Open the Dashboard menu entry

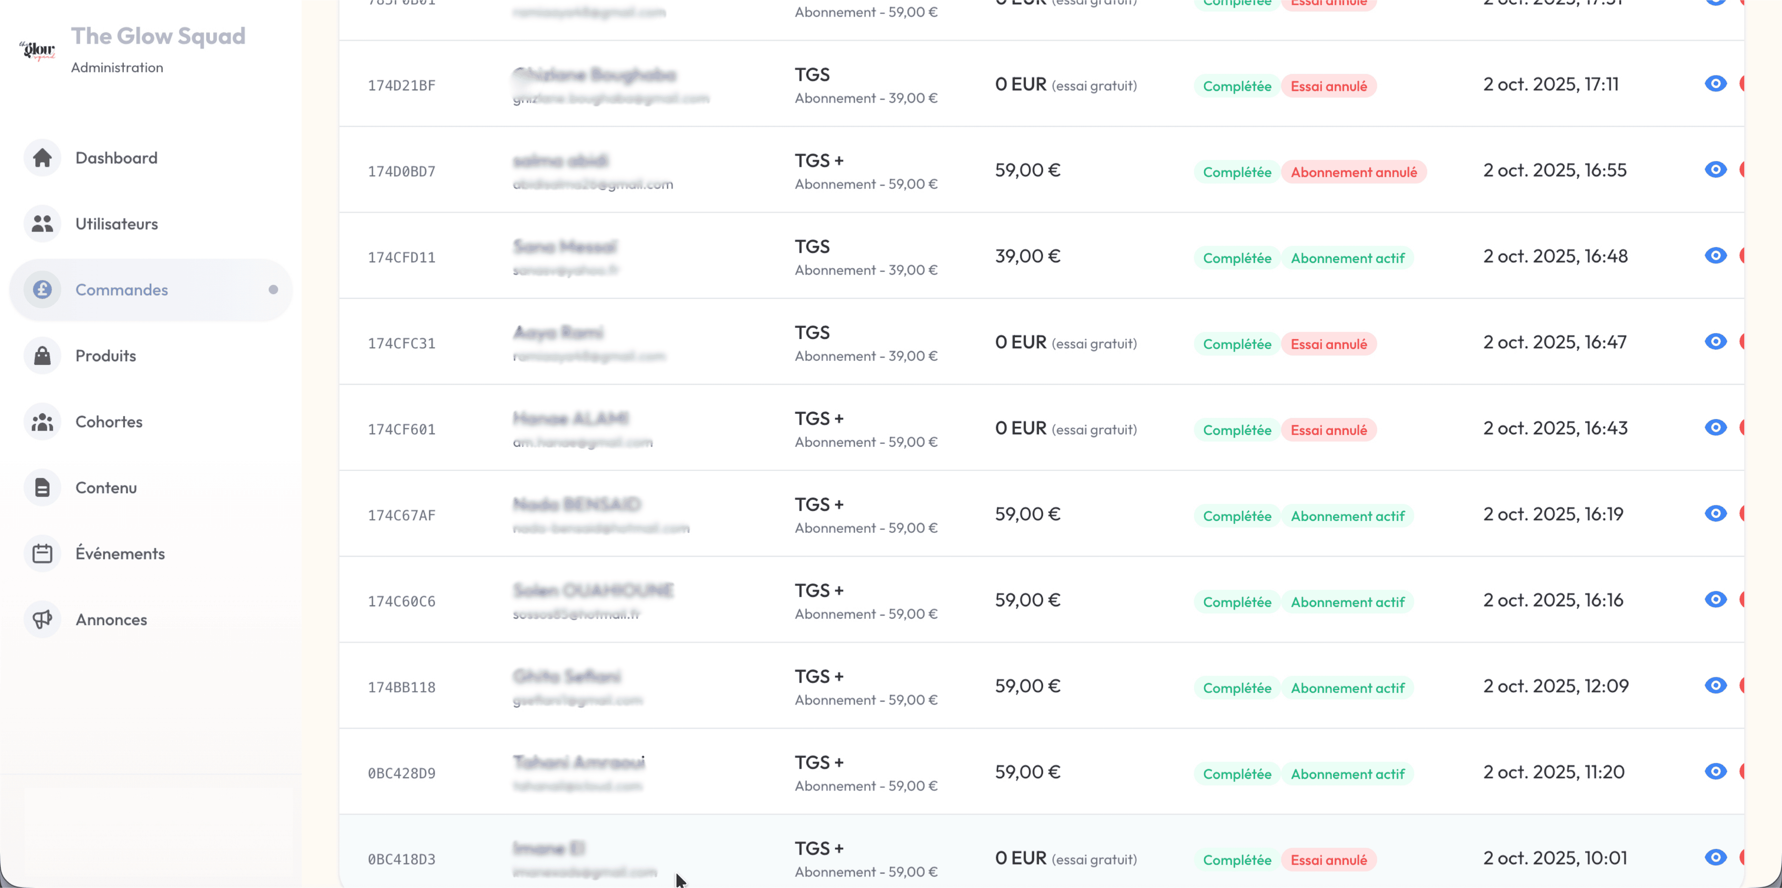pyautogui.click(x=116, y=158)
